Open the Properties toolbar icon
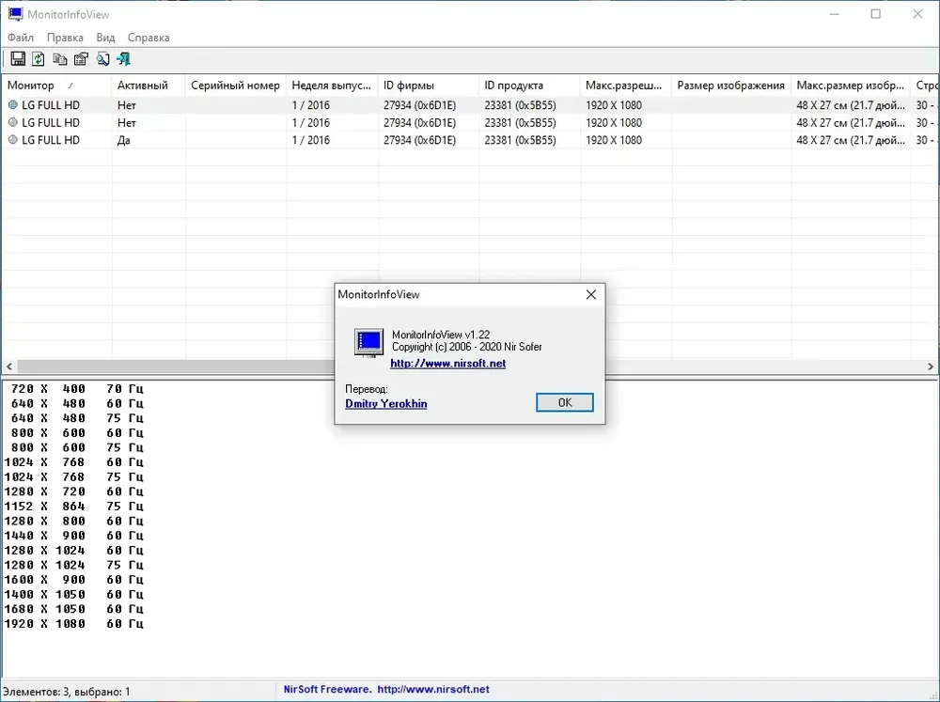Screen dimensions: 940x702 81,59
